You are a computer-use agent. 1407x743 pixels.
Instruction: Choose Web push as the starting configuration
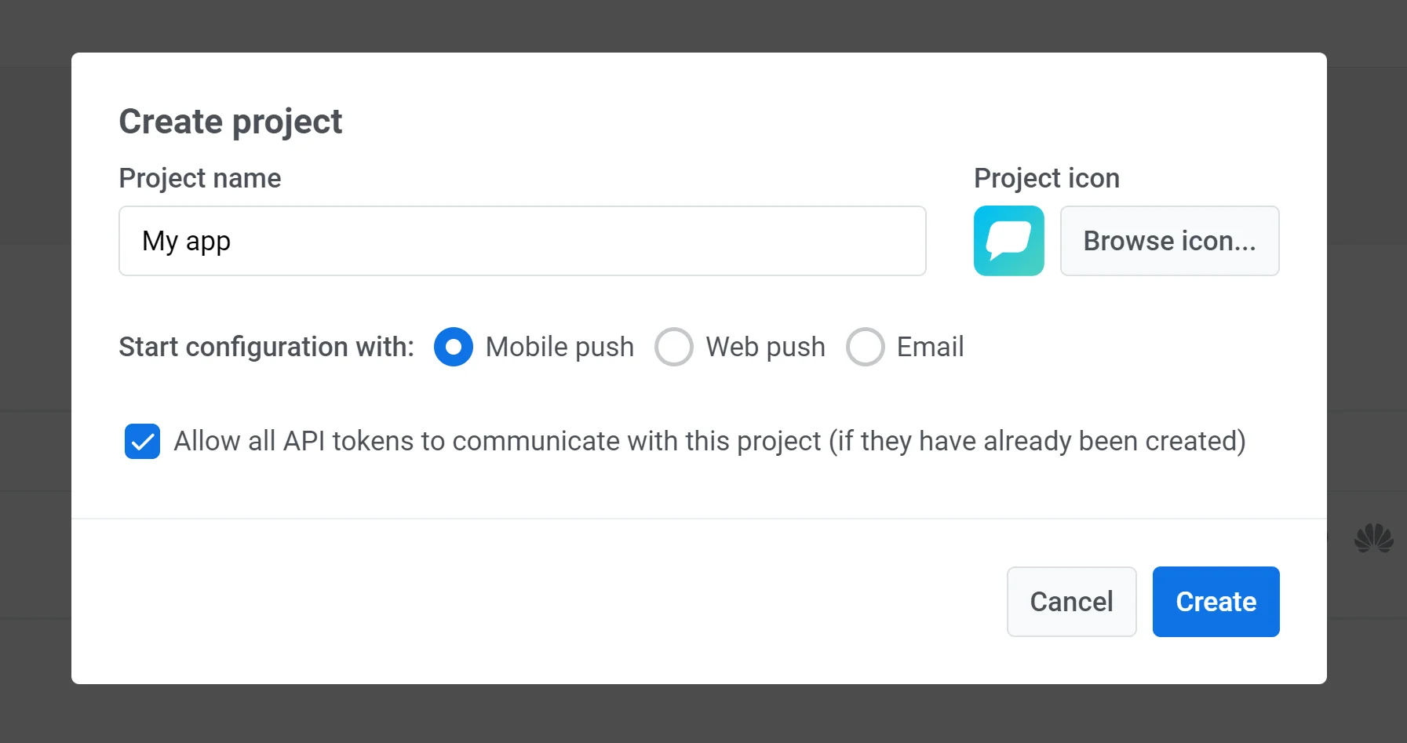point(674,347)
